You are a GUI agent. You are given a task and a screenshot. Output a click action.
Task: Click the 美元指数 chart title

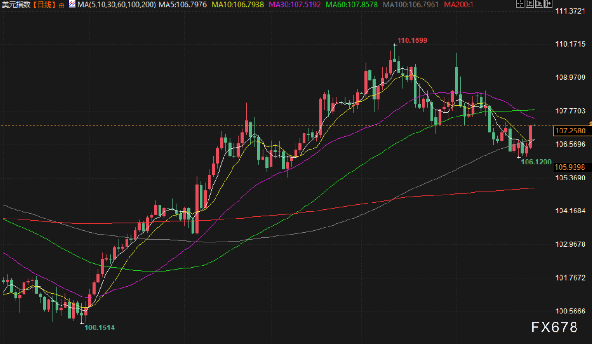16,5
